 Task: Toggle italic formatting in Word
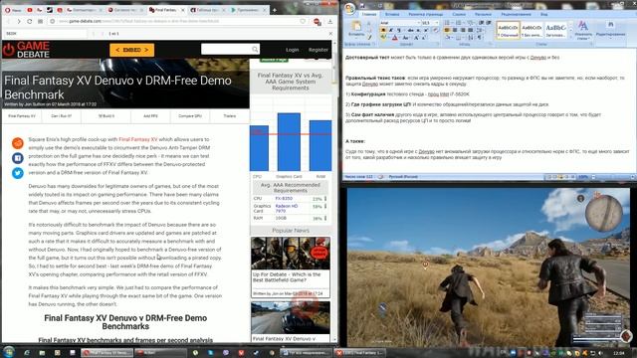click(391, 30)
